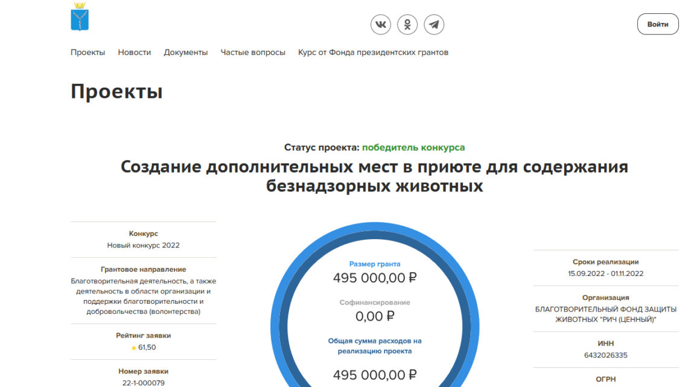Click the star icon next to rating 61,50
688x387 pixels.
[x=134, y=348]
